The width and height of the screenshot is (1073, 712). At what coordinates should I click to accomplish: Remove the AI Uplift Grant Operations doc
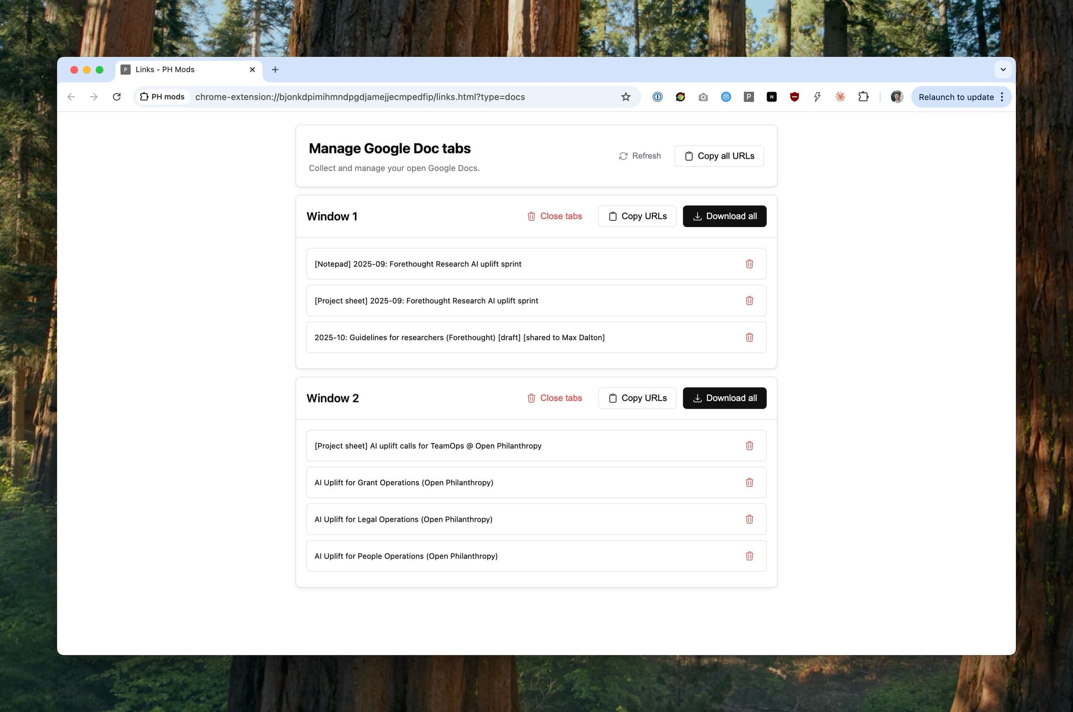tap(749, 482)
